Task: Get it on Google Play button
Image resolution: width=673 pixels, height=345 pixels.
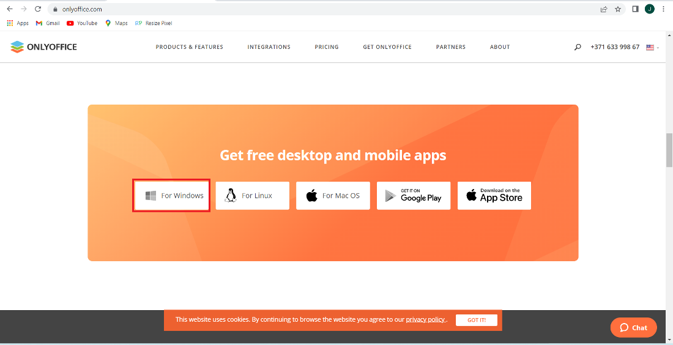Action: [x=414, y=196]
